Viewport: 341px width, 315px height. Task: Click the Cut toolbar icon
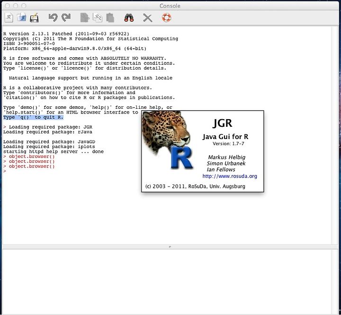pos(85,18)
